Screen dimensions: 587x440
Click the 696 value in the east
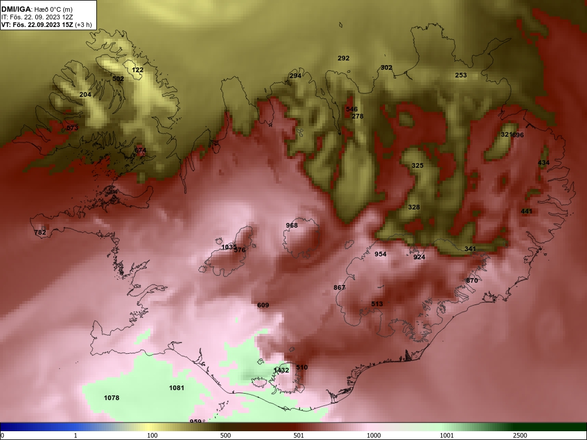[518, 135]
